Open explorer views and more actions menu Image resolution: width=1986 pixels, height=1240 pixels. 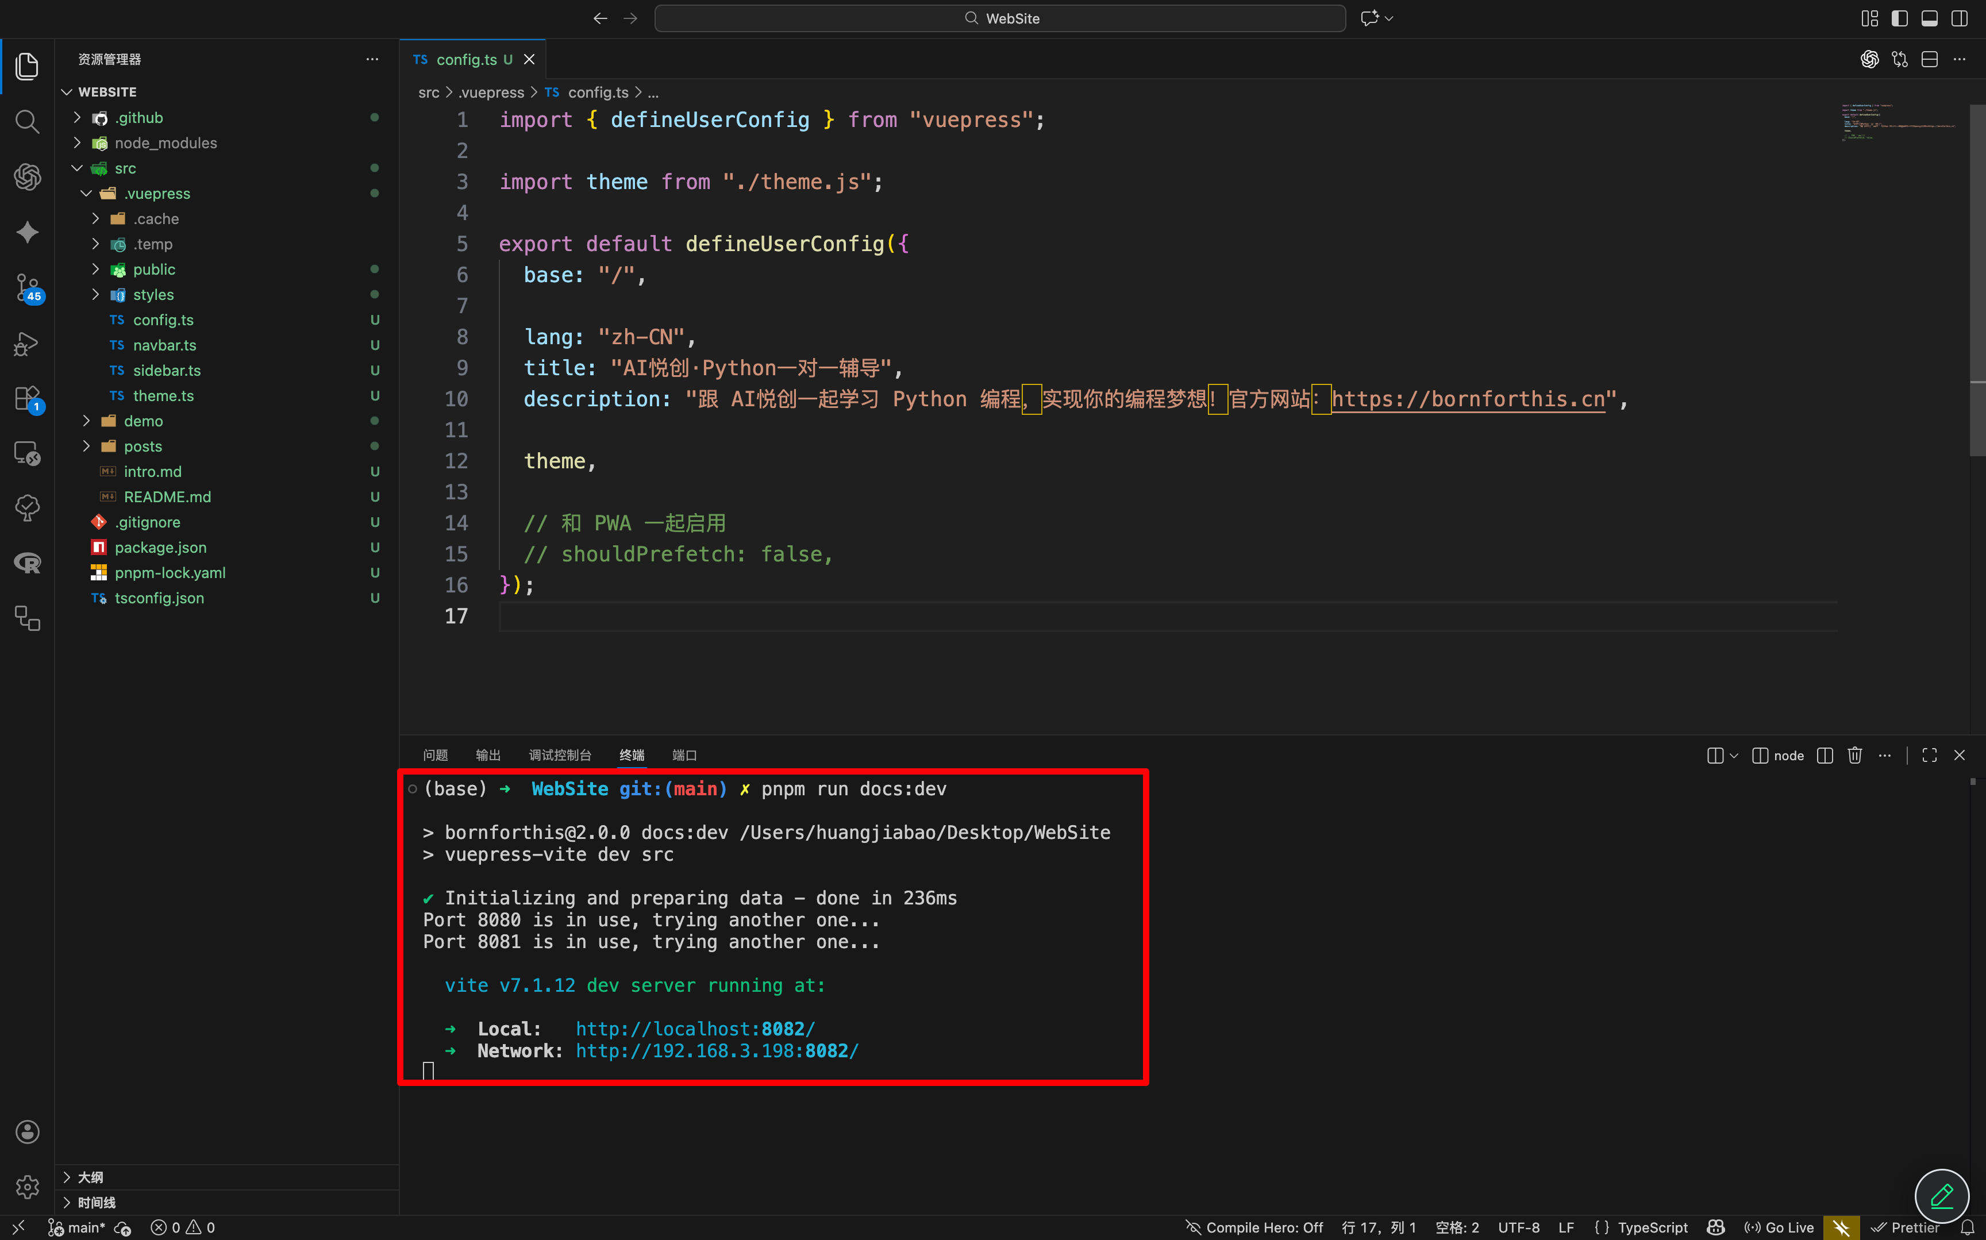[372, 59]
